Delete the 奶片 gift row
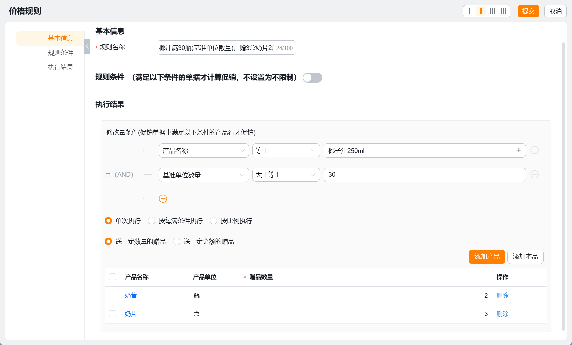572x345 pixels. 502,314
